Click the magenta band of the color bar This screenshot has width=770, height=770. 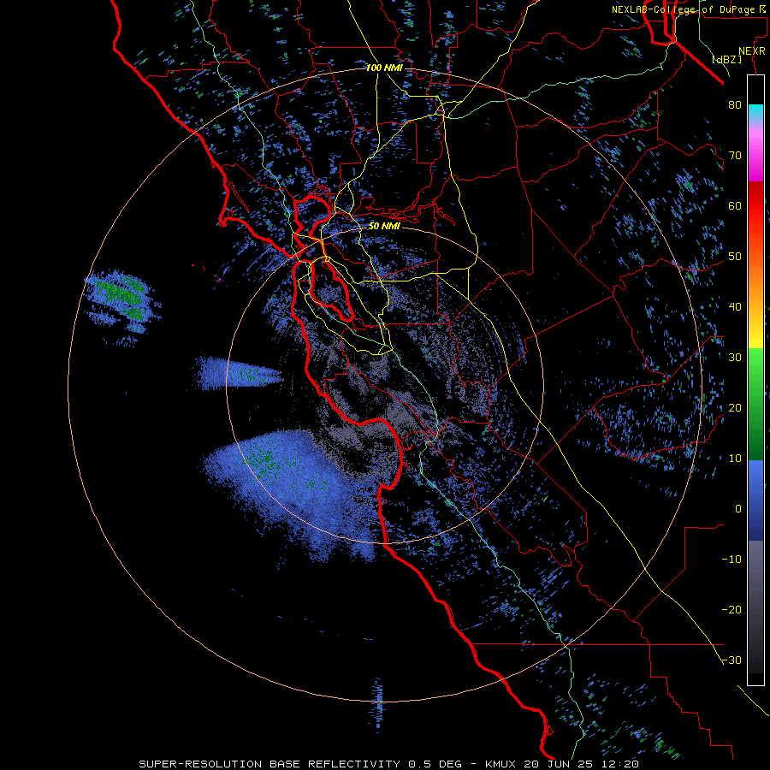click(x=755, y=157)
